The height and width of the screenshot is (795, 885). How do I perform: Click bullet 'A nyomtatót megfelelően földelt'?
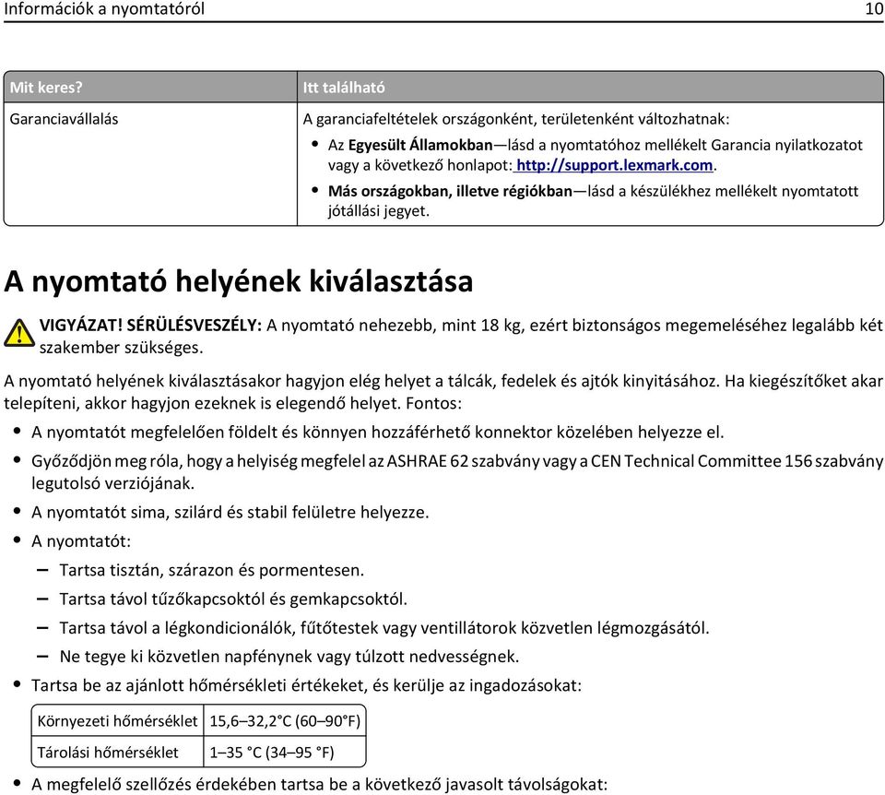378,433
